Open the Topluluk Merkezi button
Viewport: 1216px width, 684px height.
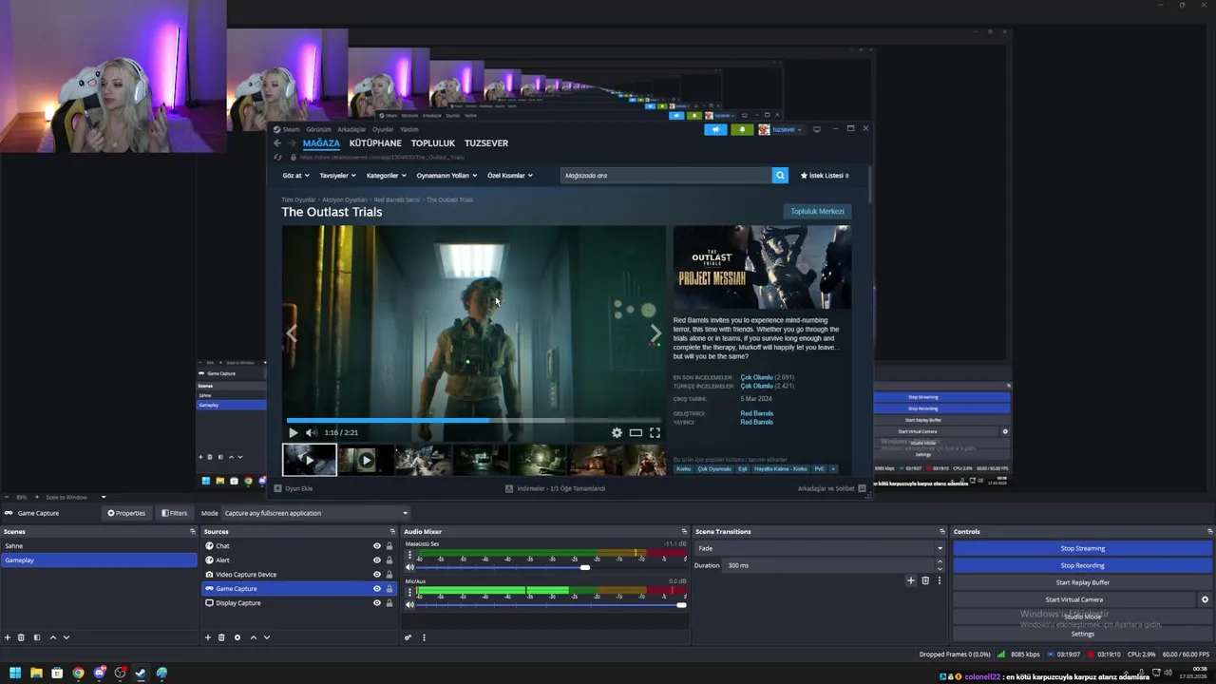tap(817, 212)
